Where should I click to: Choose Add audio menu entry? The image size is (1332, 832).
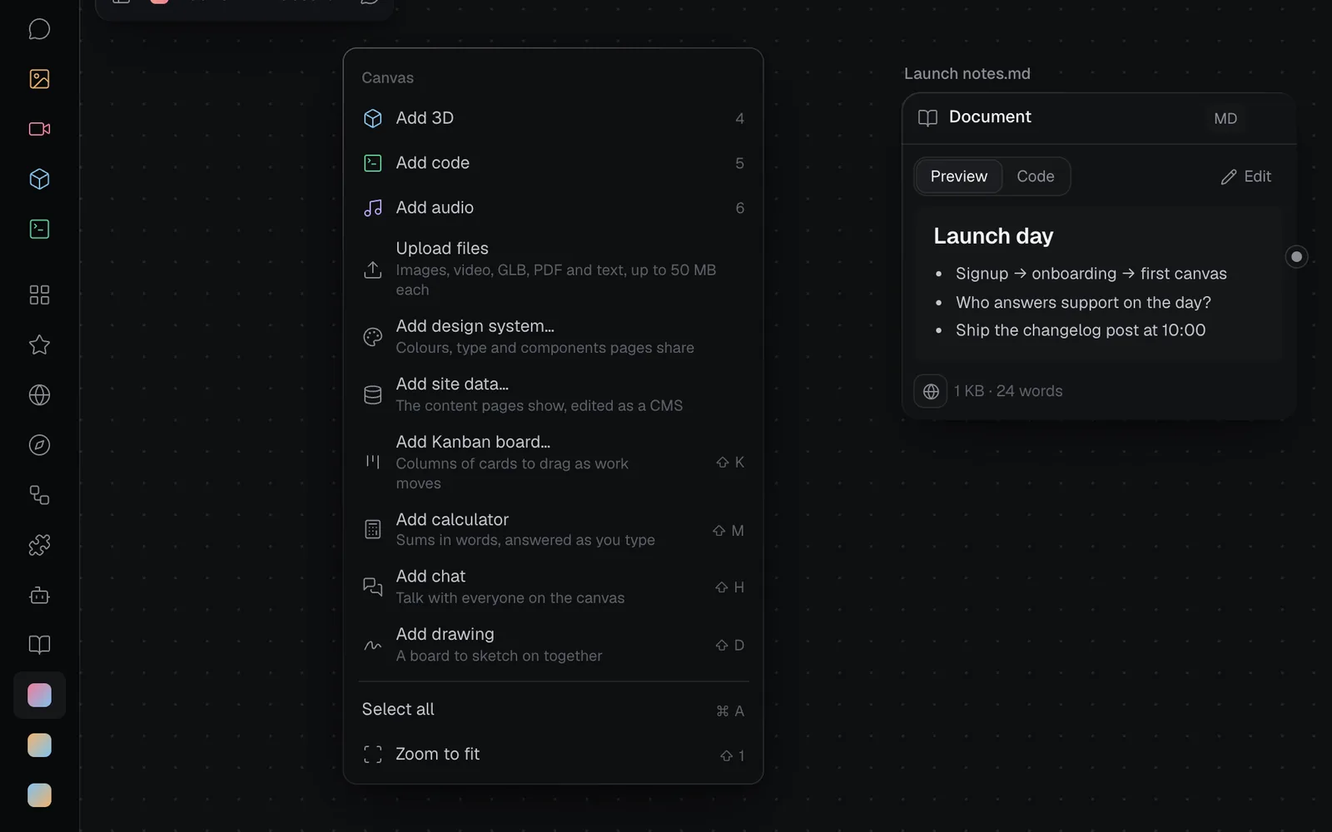point(553,208)
